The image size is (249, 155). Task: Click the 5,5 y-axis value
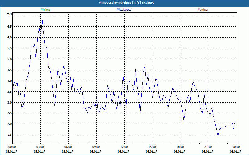tap(10, 48)
